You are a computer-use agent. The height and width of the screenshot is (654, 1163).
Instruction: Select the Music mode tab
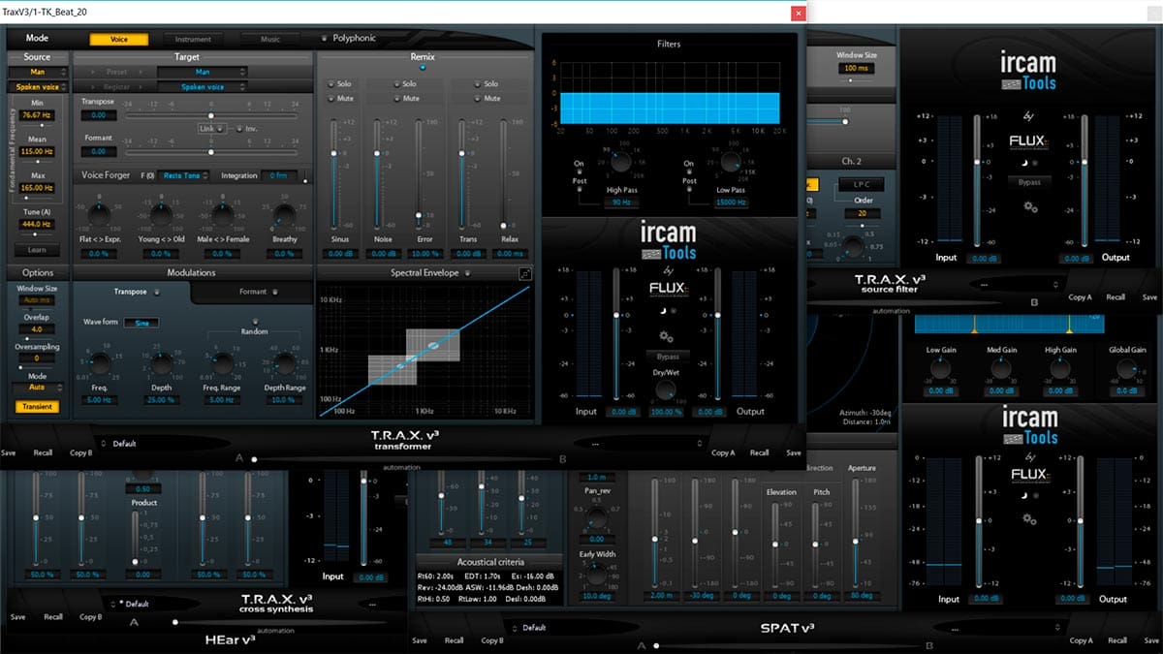(x=271, y=40)
